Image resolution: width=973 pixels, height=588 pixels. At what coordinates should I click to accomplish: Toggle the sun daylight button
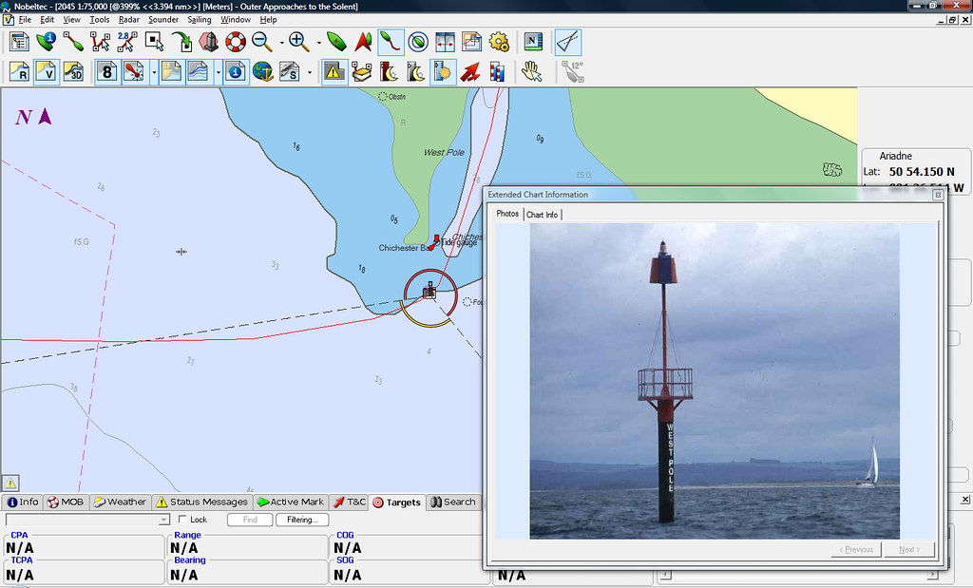tap(443, 72)
